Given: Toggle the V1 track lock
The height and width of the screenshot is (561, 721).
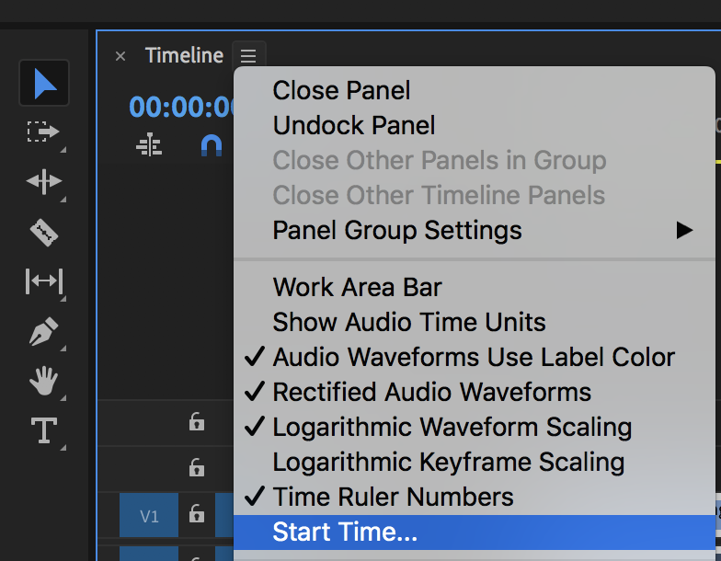Looking at the screenshot, I should click(x=196, y=515).
